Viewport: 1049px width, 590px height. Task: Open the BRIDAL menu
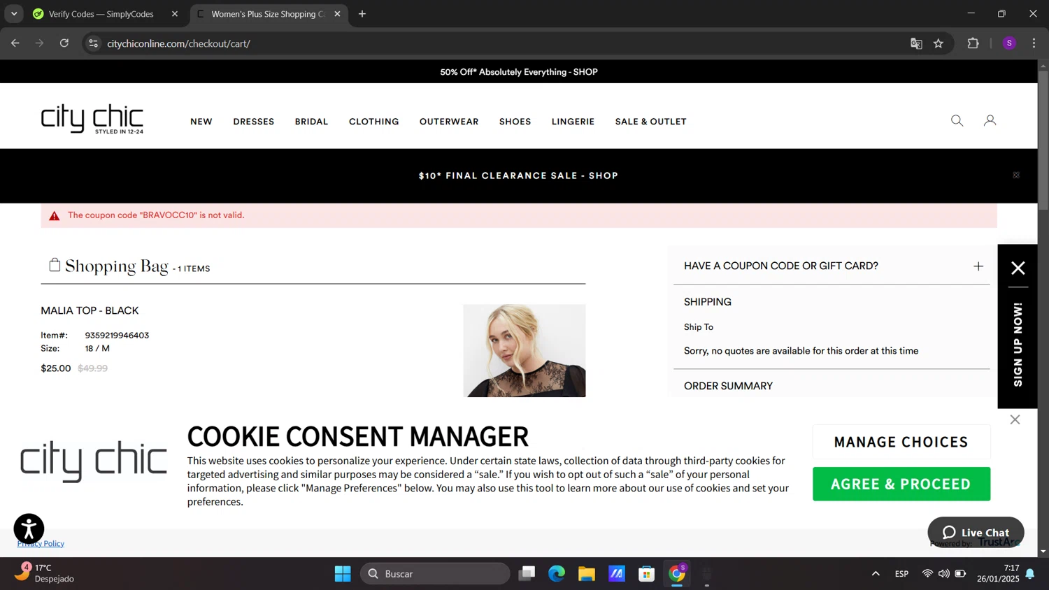[x=311, y=122]
